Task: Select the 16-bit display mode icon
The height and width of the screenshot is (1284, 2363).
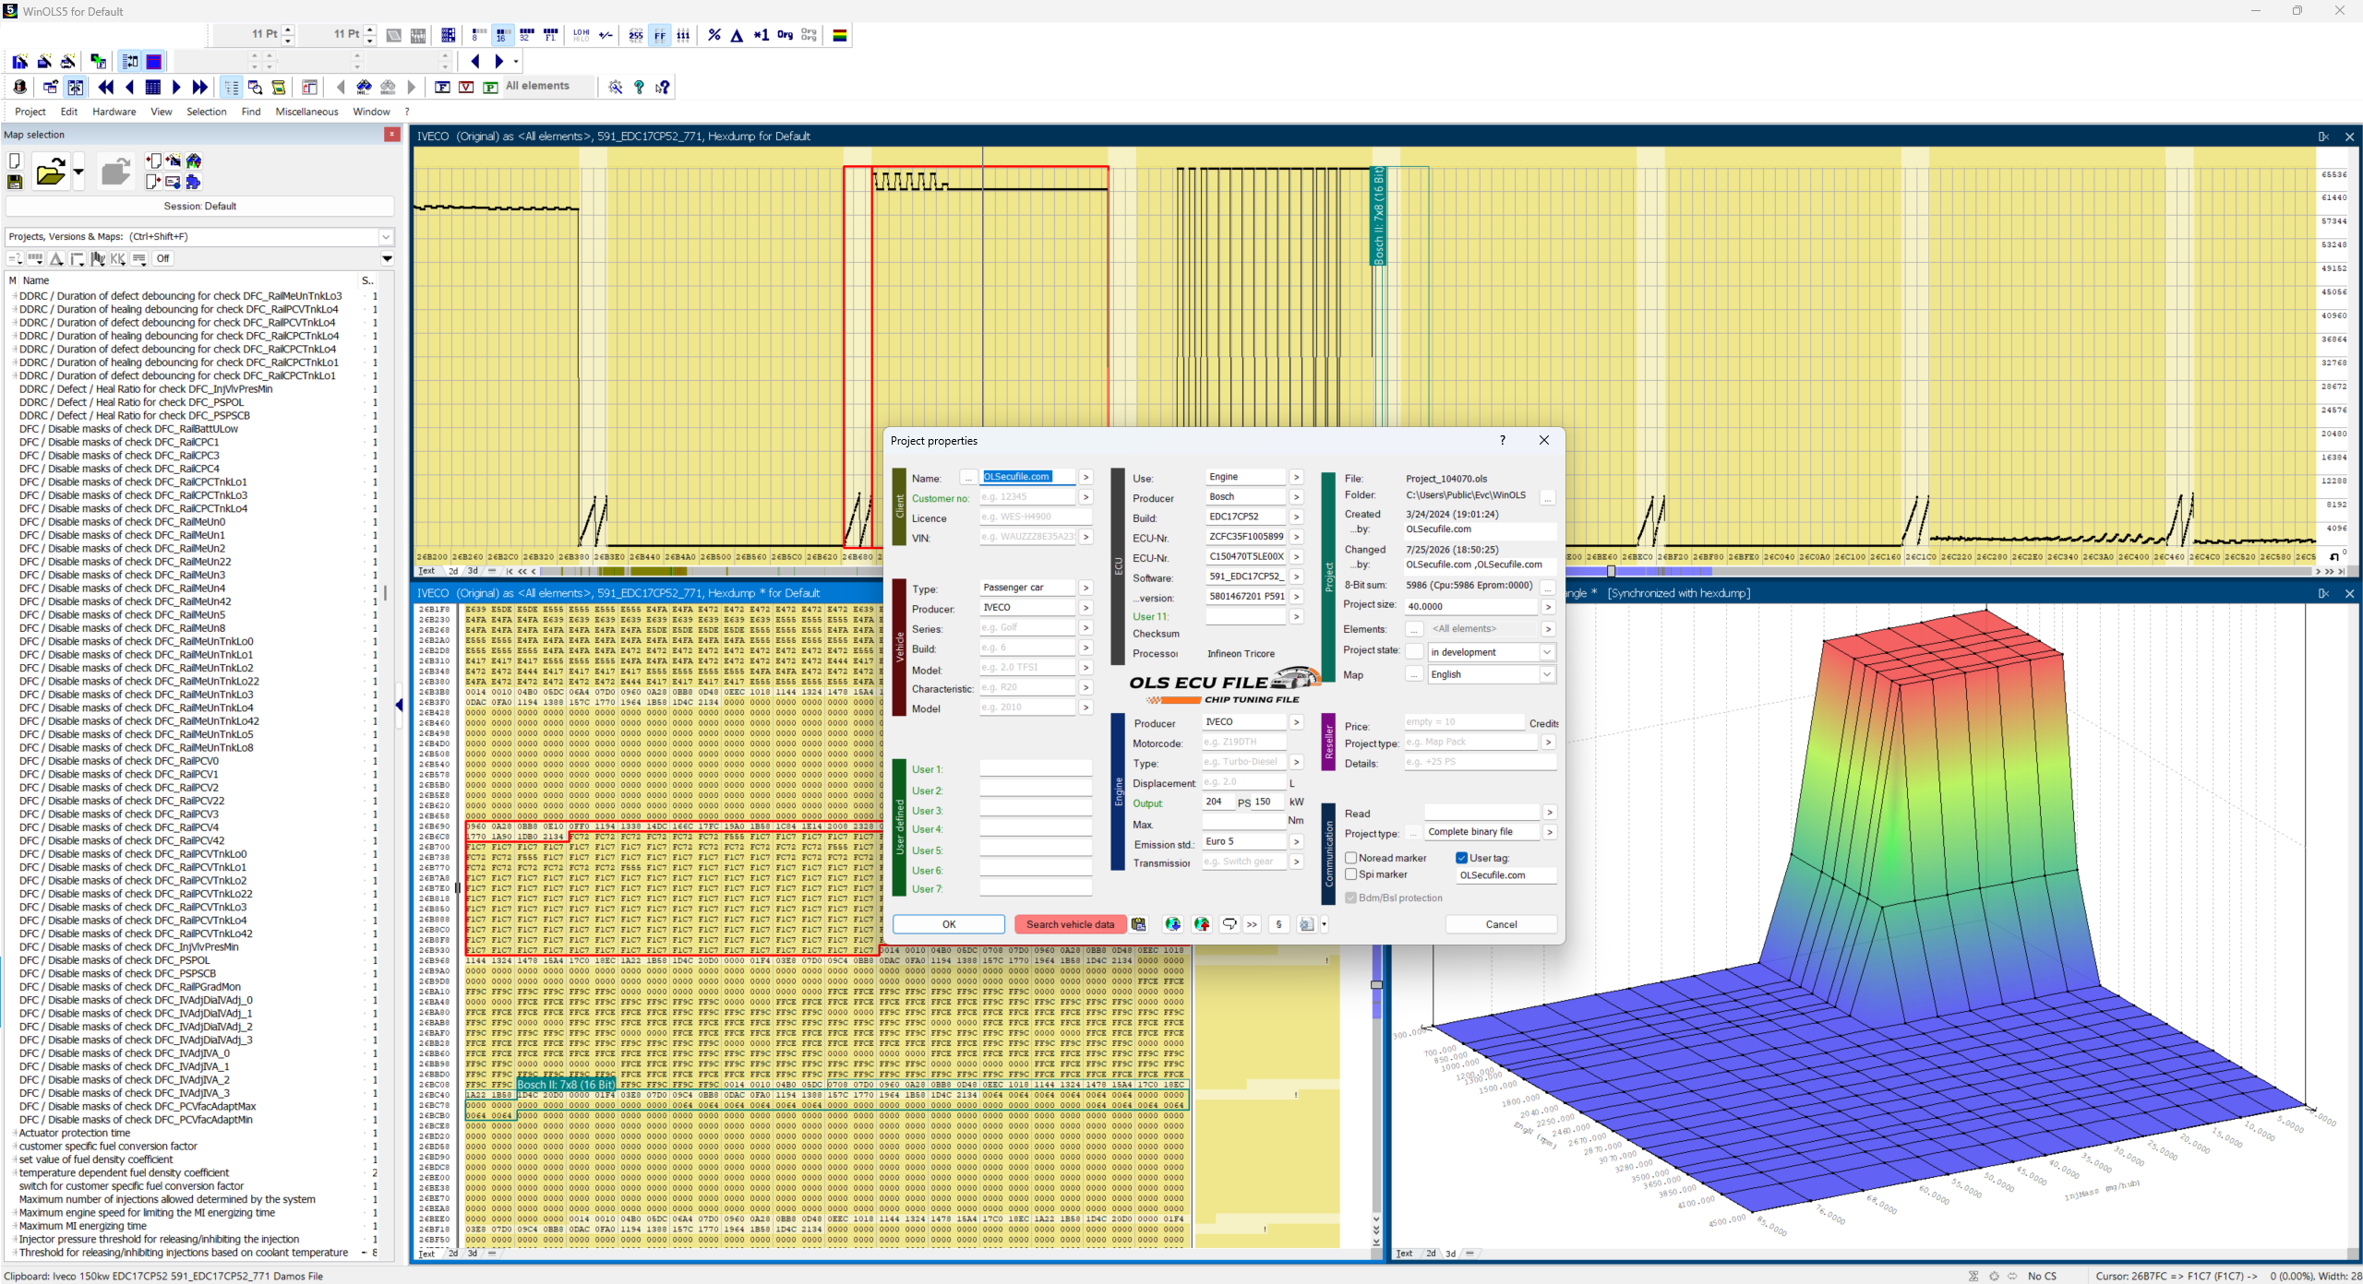Action: click(x=501, y=35)
